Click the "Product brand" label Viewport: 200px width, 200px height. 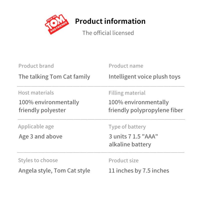pos(36,66)
